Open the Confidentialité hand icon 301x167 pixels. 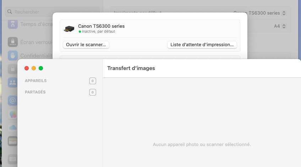point(13,56)
